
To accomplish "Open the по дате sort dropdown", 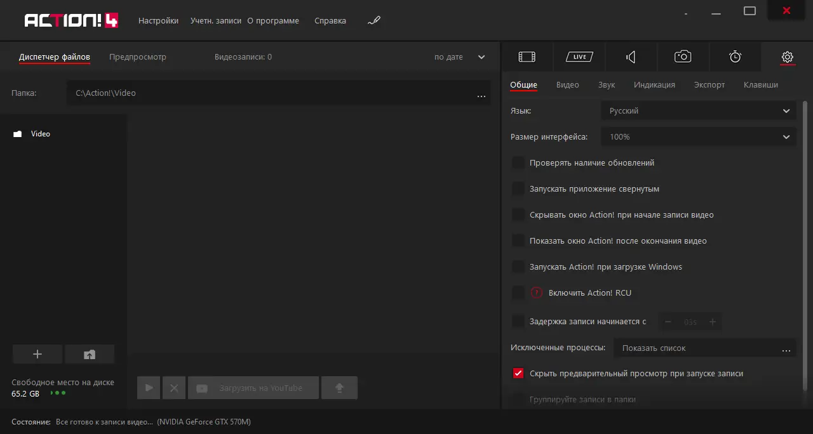I will [460, 57].
